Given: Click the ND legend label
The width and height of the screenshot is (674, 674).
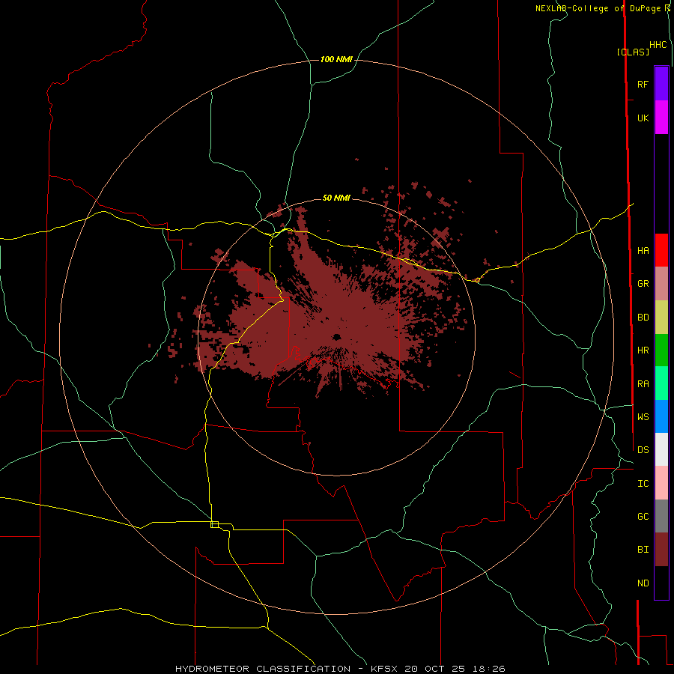Looking at the screenshot, I should click(x=643, y=583).
